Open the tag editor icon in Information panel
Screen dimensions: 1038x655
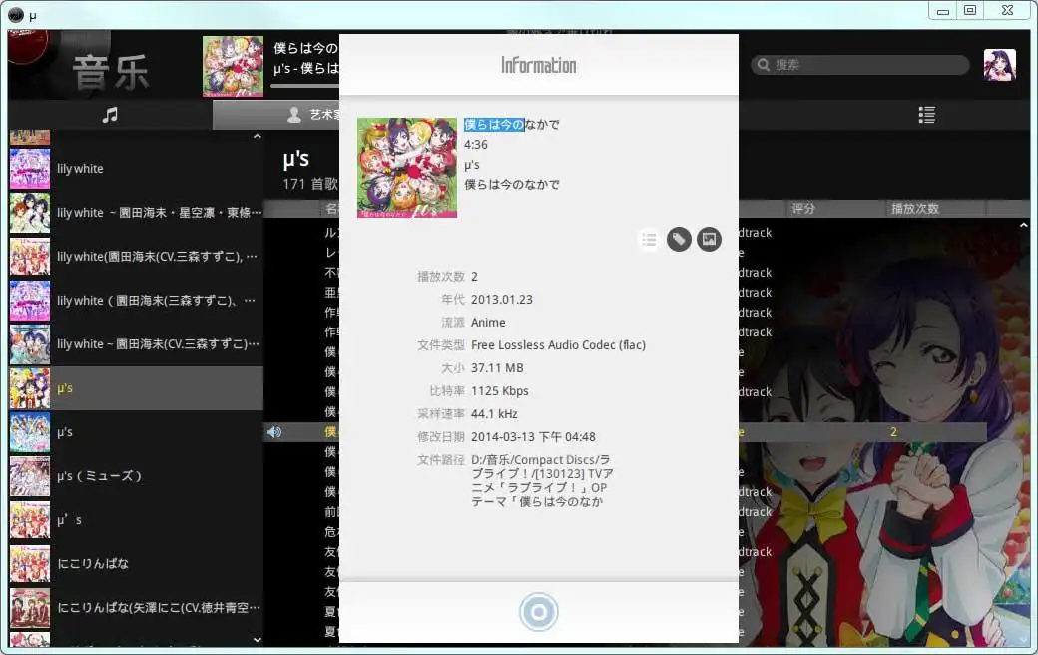click(x=679, y=239)
